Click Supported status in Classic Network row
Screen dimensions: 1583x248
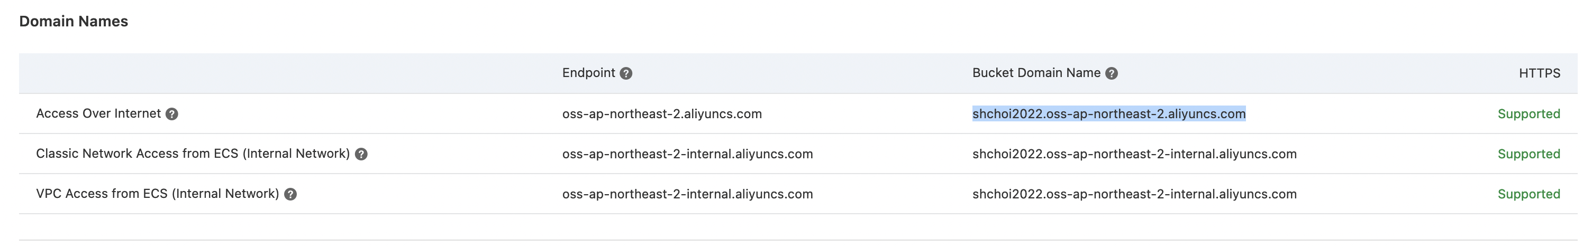[1529, 154]
